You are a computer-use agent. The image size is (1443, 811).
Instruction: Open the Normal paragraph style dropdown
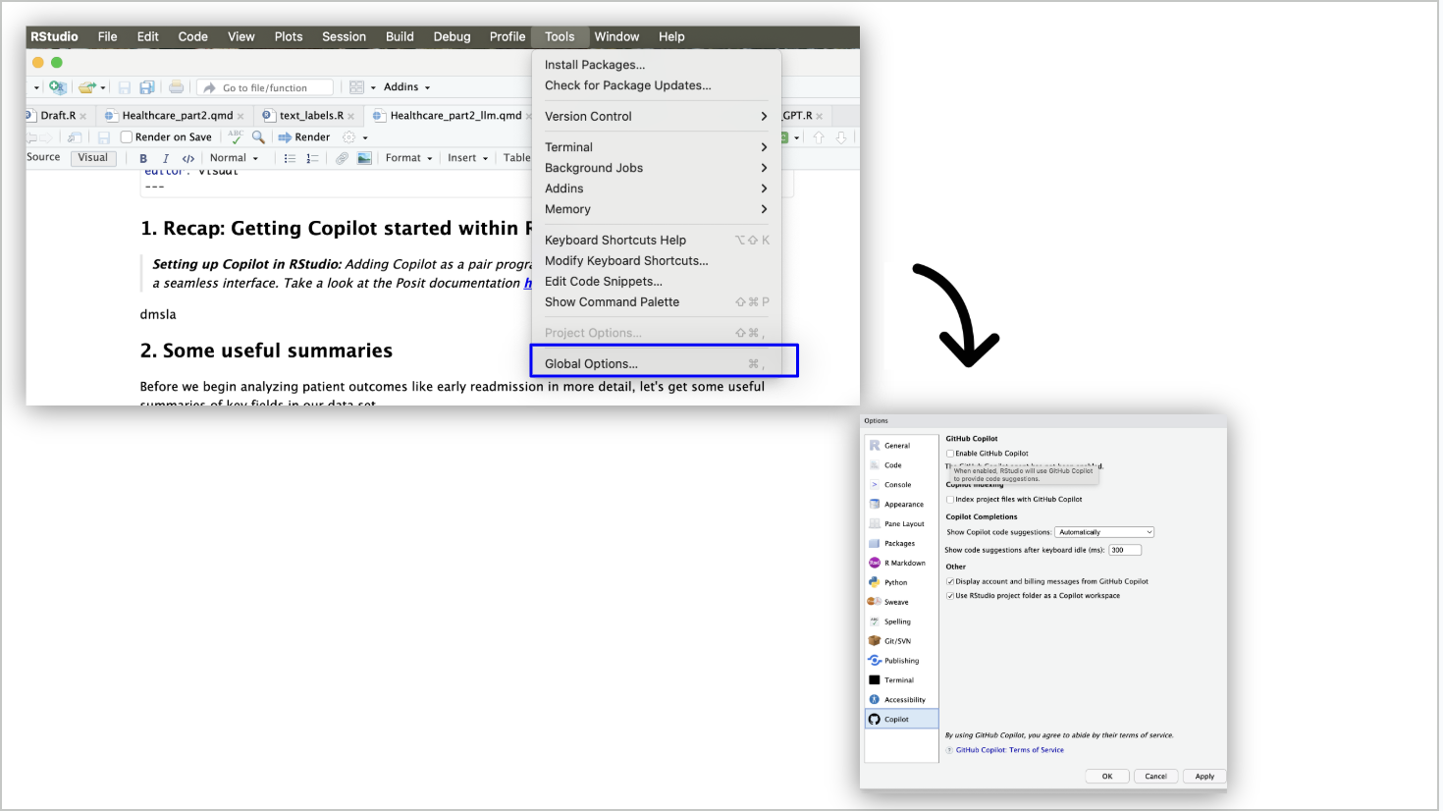(x=234, y=158)
